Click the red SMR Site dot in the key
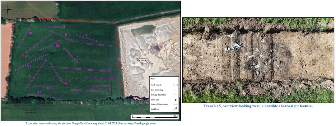This screenshot has width=336, height=126. coord(175,100)
